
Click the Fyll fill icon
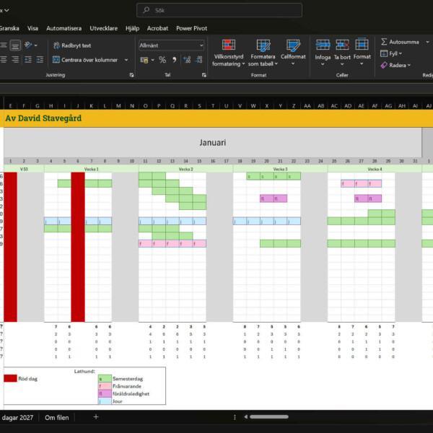[384, 53]
